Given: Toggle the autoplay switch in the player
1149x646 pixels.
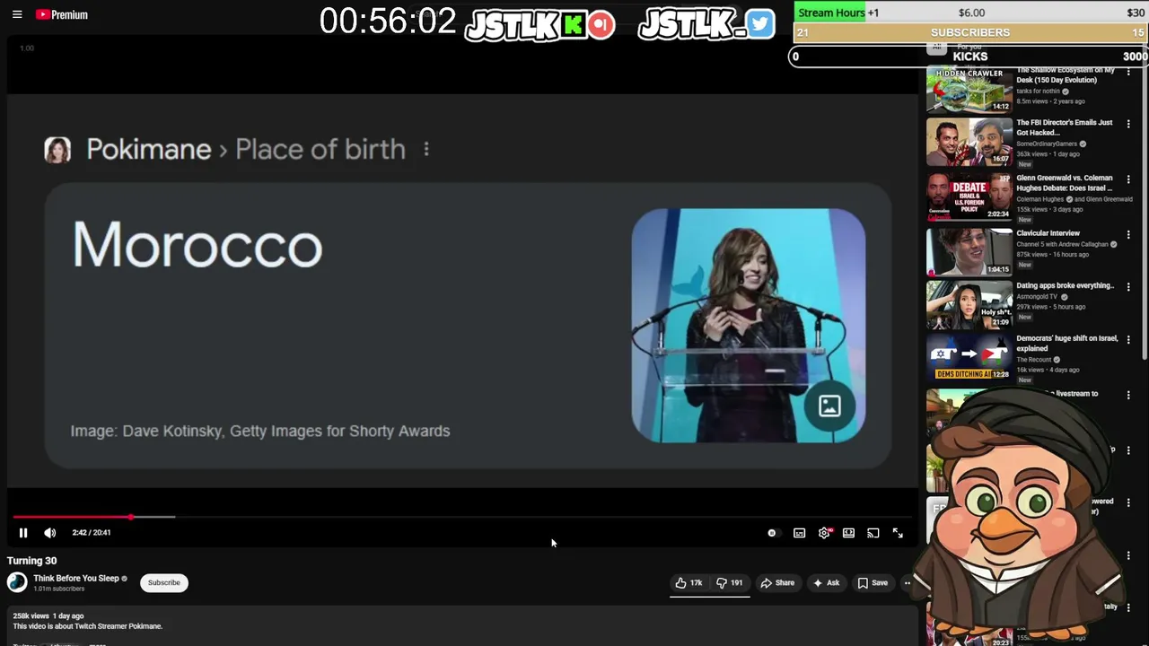Looking at the screenshot, I should tap(772, 533).
